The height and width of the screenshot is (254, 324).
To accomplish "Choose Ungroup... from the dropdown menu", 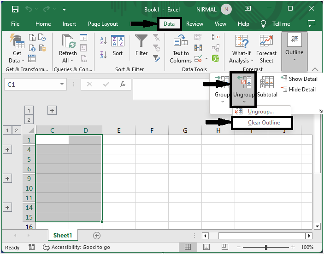I will click(262, 112).
